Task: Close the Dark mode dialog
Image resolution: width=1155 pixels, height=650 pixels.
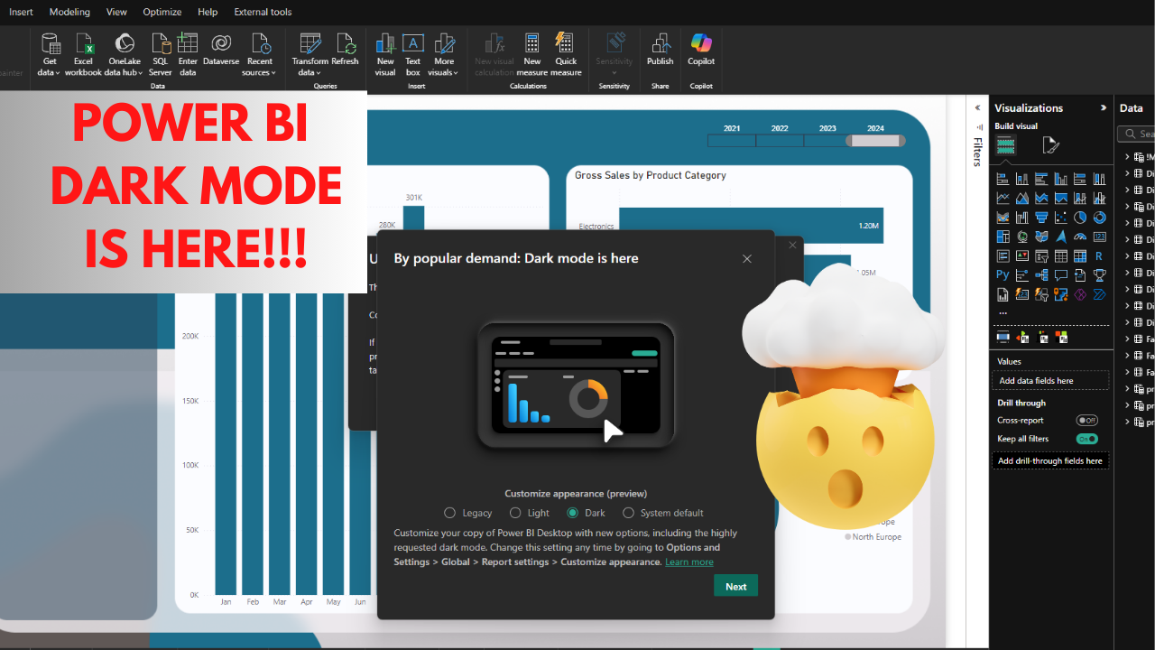Action: tap(747, 258)
